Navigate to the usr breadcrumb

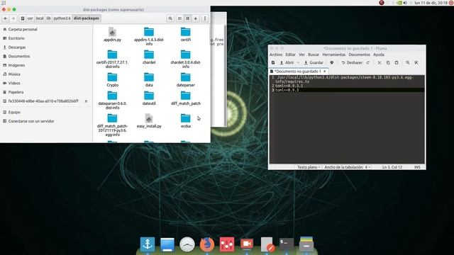point(30,18)
